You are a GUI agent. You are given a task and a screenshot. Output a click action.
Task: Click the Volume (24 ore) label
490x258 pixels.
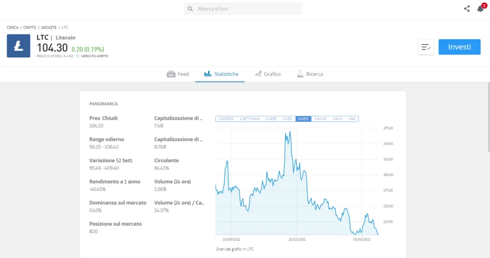point(172,182)
